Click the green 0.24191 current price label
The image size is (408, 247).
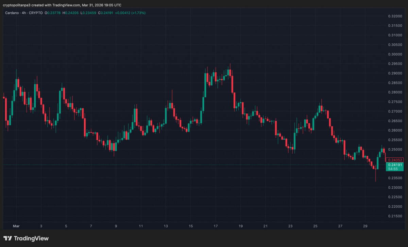pos(394,164)
